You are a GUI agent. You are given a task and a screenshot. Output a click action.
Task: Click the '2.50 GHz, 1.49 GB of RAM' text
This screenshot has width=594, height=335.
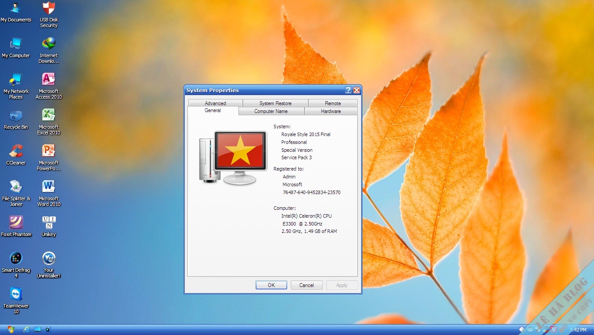309,231
